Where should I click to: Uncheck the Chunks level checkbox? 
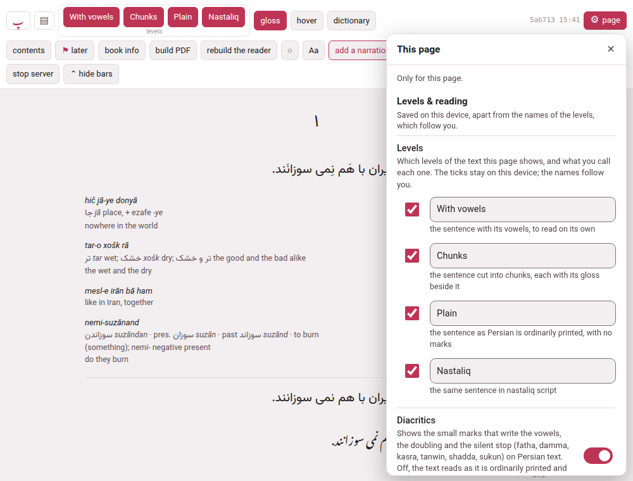click(412, 256)
